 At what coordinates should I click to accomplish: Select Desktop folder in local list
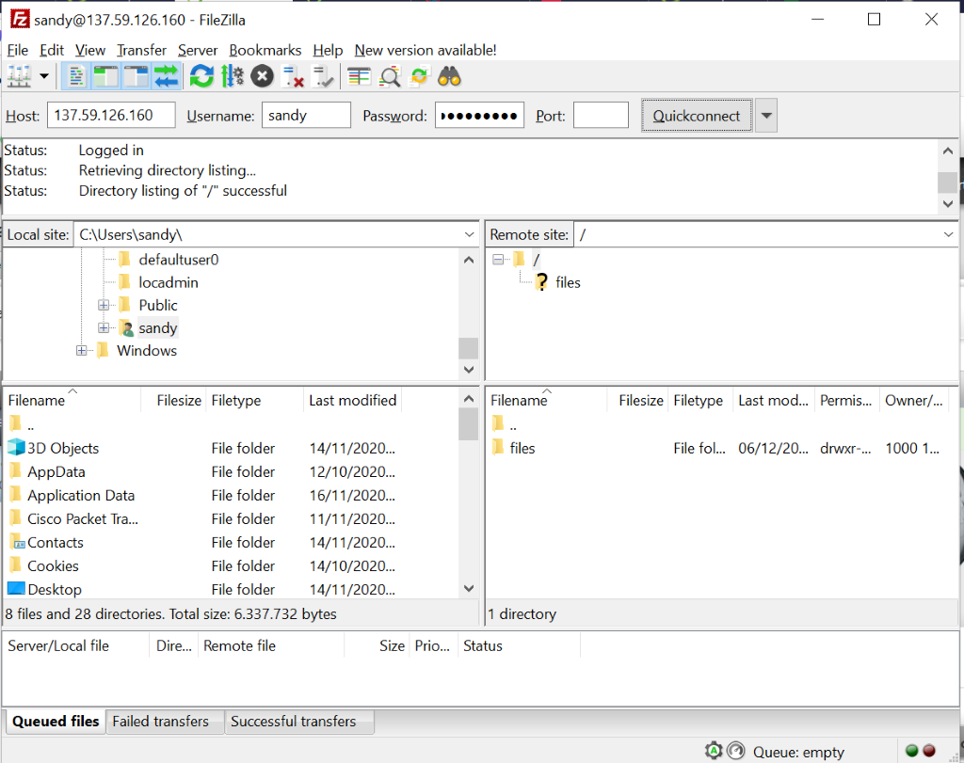click(54, 589)
